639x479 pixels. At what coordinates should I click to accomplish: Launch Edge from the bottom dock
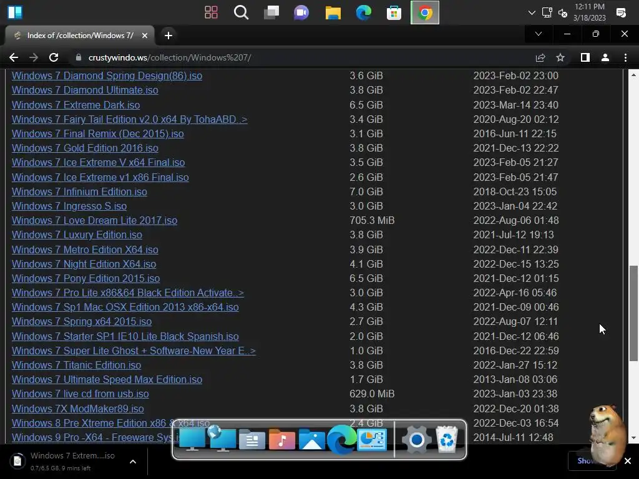[x=341, y=440]
